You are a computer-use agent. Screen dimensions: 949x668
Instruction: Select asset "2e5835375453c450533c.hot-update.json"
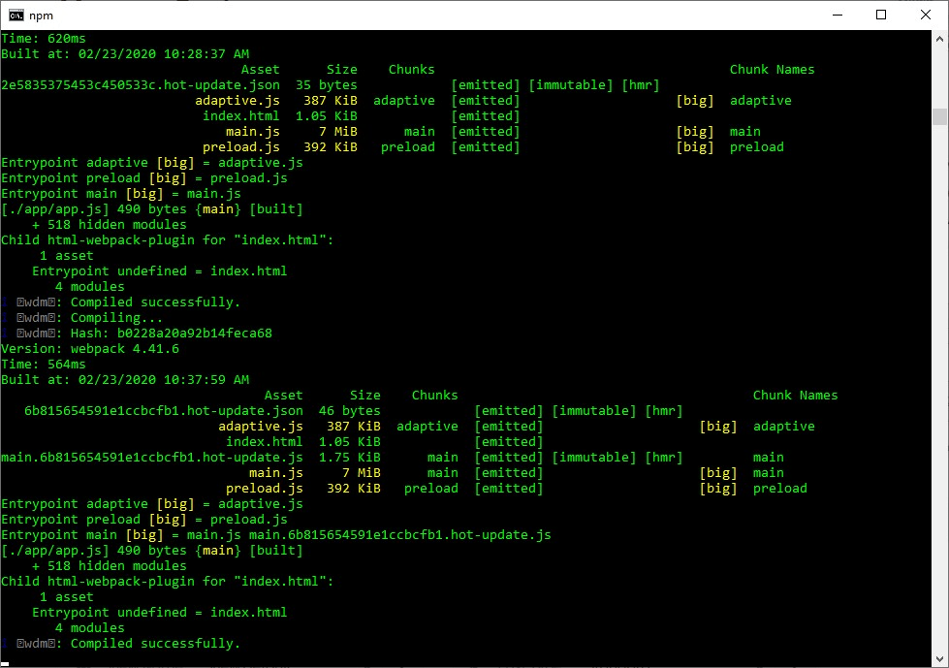pyautogui.click(x=141, y=84)
